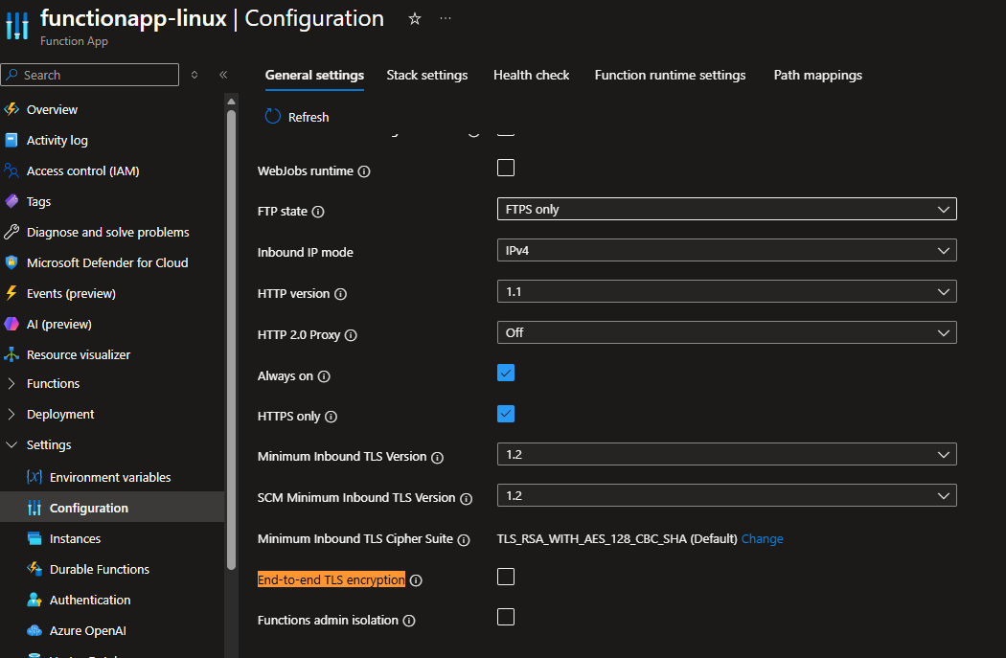Click the Change link for TLS cipher suite
The width and height of the screenshot is (1006, 658).
click(x=763, y=538)
